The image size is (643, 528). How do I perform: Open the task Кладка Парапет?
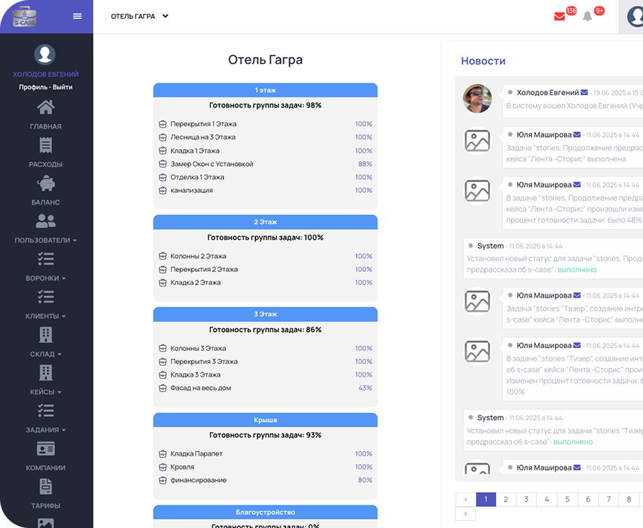[x=197, y=454]
